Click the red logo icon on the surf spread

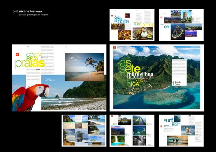(x=161, y=117)
